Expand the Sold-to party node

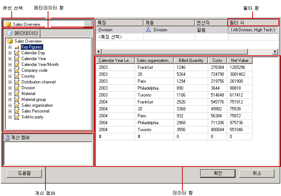[10, 117]
